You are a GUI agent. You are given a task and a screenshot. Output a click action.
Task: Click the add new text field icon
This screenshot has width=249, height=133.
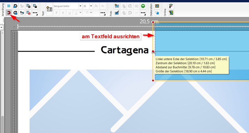[x=49, y=9]
